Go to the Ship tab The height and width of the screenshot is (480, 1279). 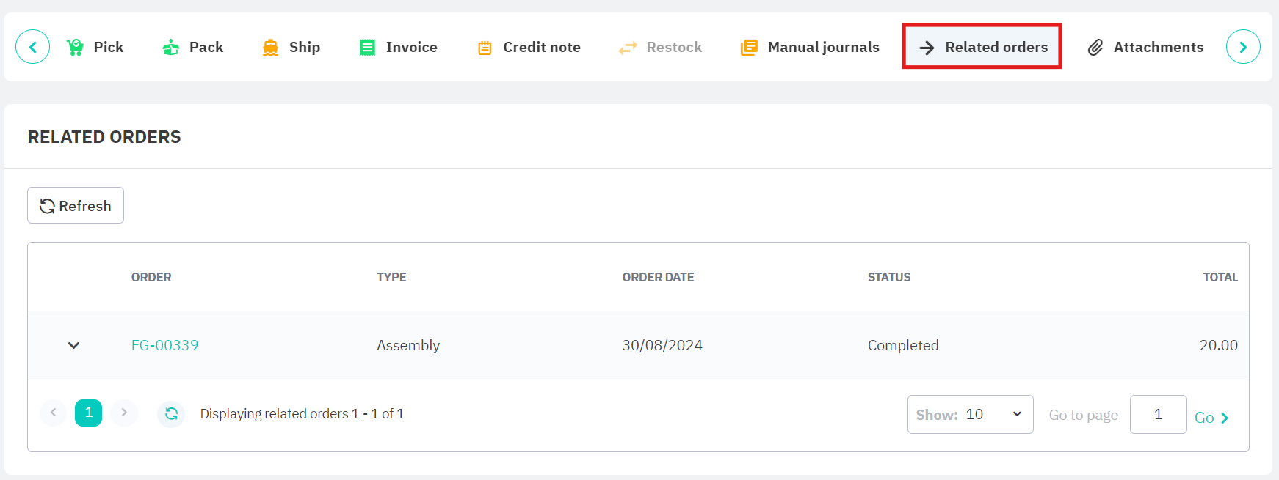291,47
